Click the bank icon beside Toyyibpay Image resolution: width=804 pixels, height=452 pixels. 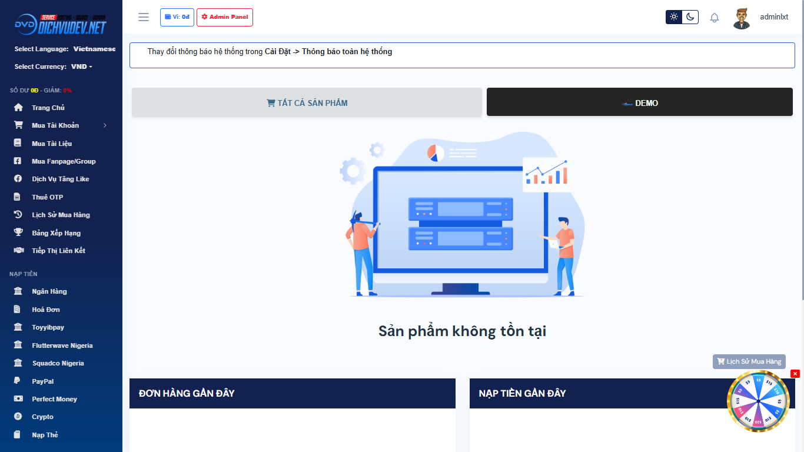click(x=18, y=327)
